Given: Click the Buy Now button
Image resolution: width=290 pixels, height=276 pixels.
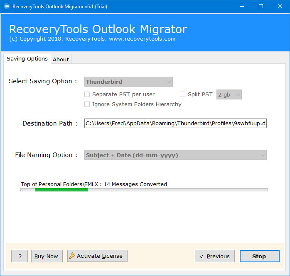Looking at the screenshot, I should [x=47, y=256].
